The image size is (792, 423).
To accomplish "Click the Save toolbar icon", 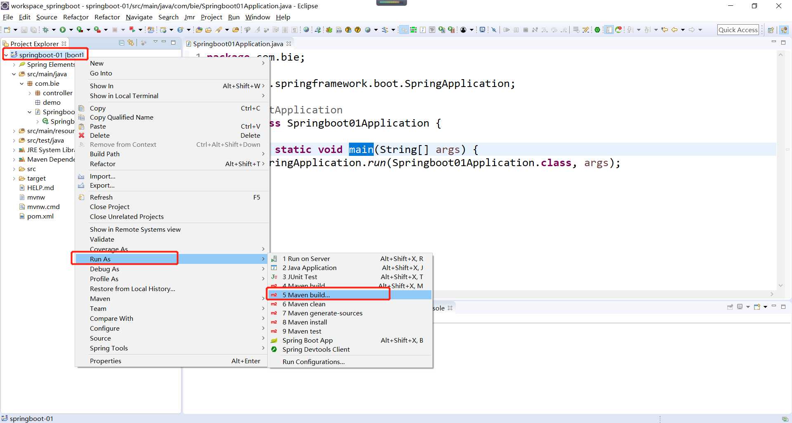I will click(24, 30).
